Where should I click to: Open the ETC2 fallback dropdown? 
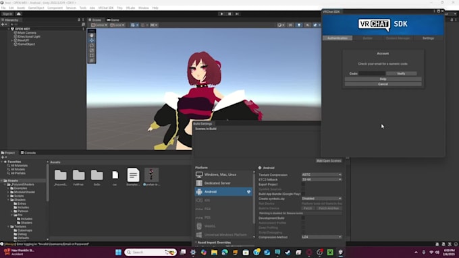(322, 179)
